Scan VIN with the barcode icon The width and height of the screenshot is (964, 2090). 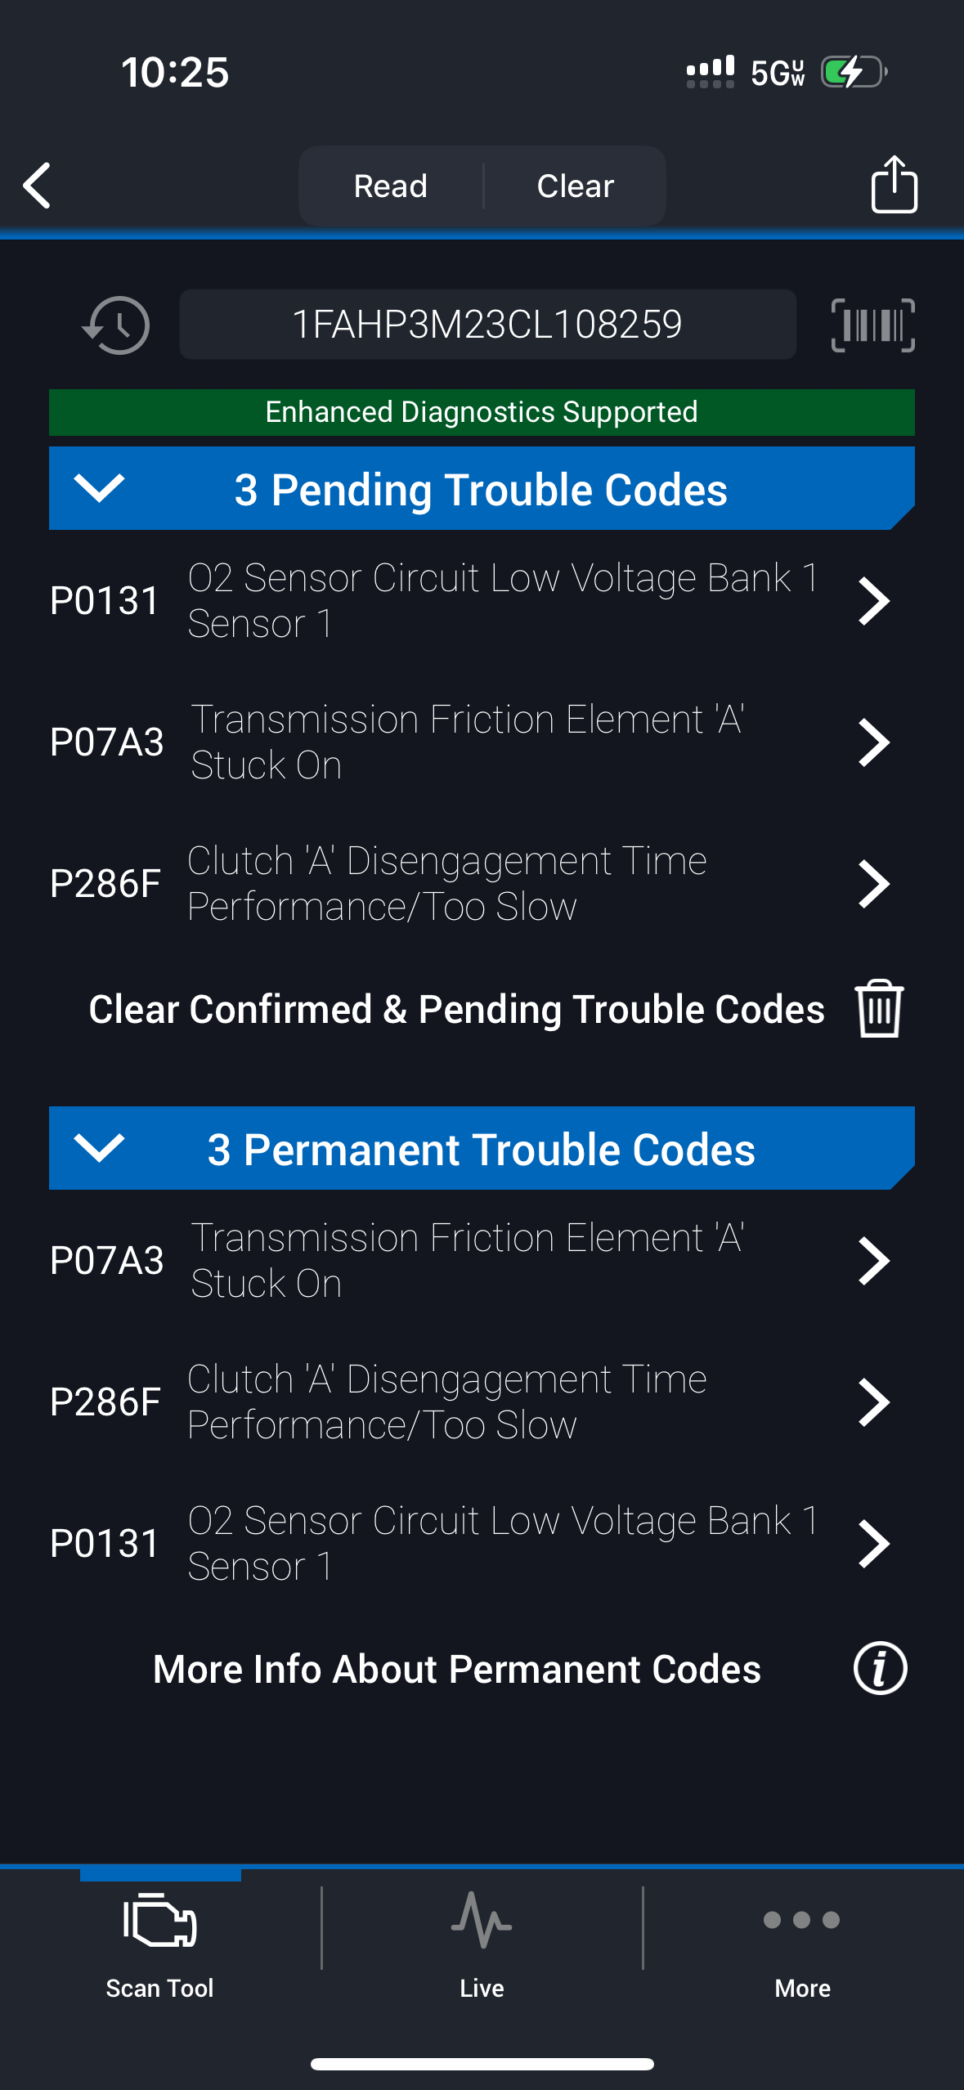click(872, 325)
